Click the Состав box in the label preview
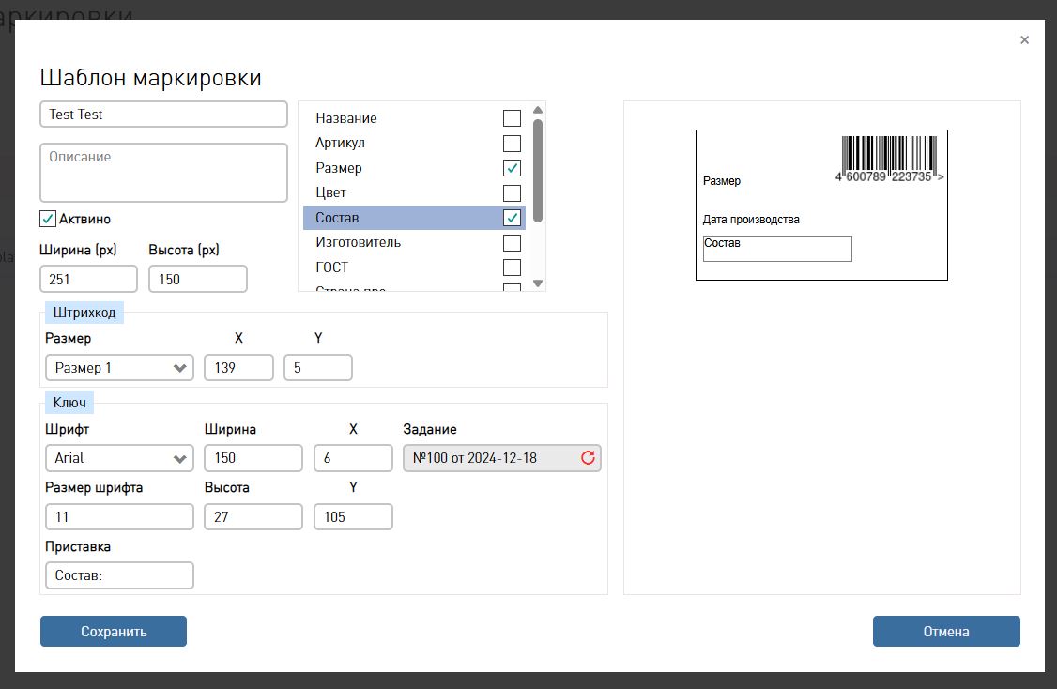The width and height of the screenshot is (1057, 689). [x=777, y=248]
